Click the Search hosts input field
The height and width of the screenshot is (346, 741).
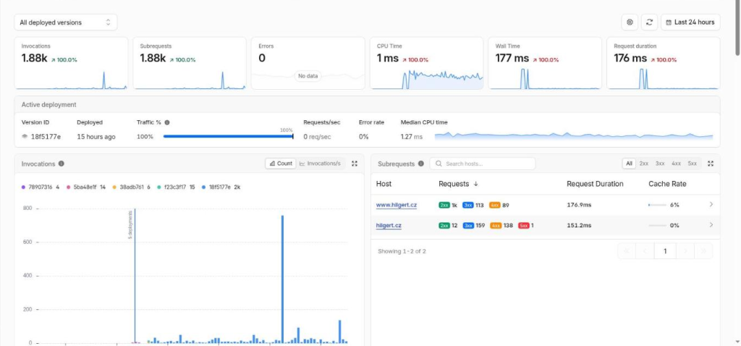point(483,164)
